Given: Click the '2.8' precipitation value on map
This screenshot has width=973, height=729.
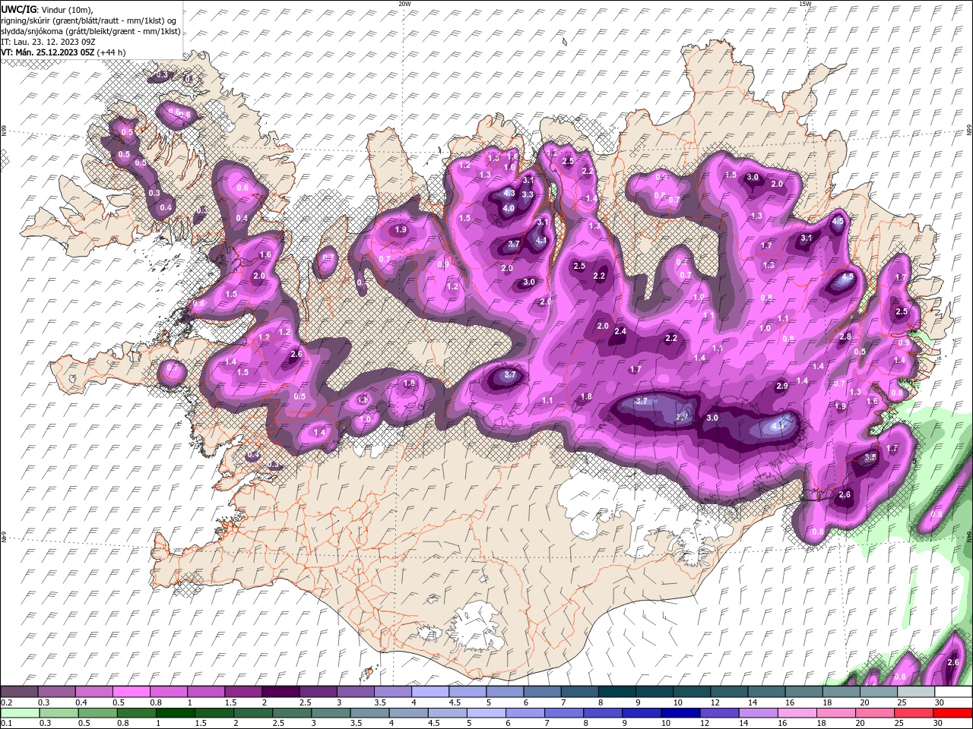Looking at the screenshot, I should pyautogui.click(x=845, y=336).
